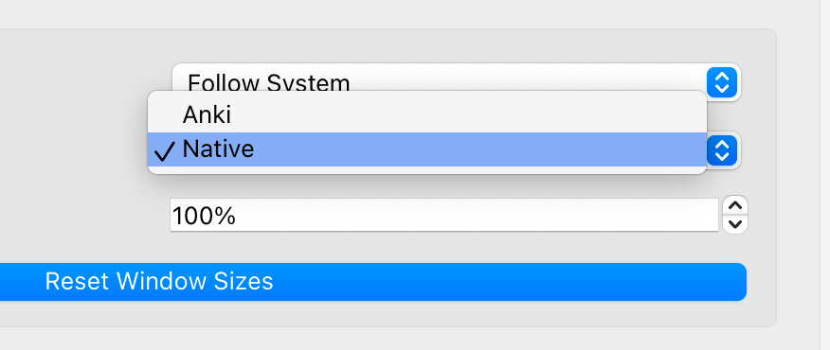Decrease UI size with down stepper arrow
The height and width of the screenshot is (350, 830).
point(734,224)
